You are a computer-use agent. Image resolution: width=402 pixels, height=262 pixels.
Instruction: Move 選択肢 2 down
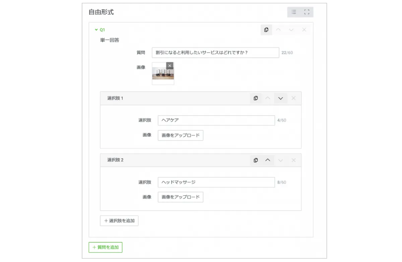[281, 160]
